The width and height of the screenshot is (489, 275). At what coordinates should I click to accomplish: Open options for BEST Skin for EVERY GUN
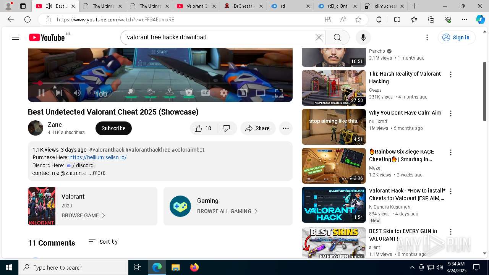451,232
